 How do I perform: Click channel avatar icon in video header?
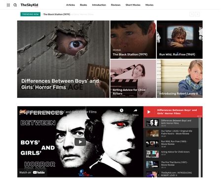(x=22, y=112)
